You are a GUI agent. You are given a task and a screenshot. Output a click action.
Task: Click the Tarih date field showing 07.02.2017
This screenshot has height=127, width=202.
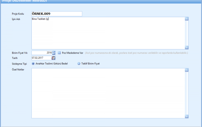(x=41, y=58)
